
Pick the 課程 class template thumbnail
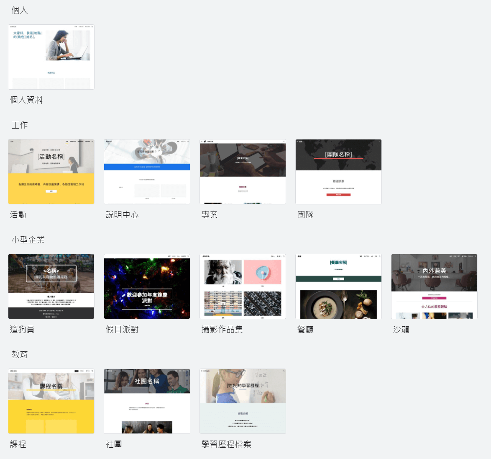tap(51, 401)
